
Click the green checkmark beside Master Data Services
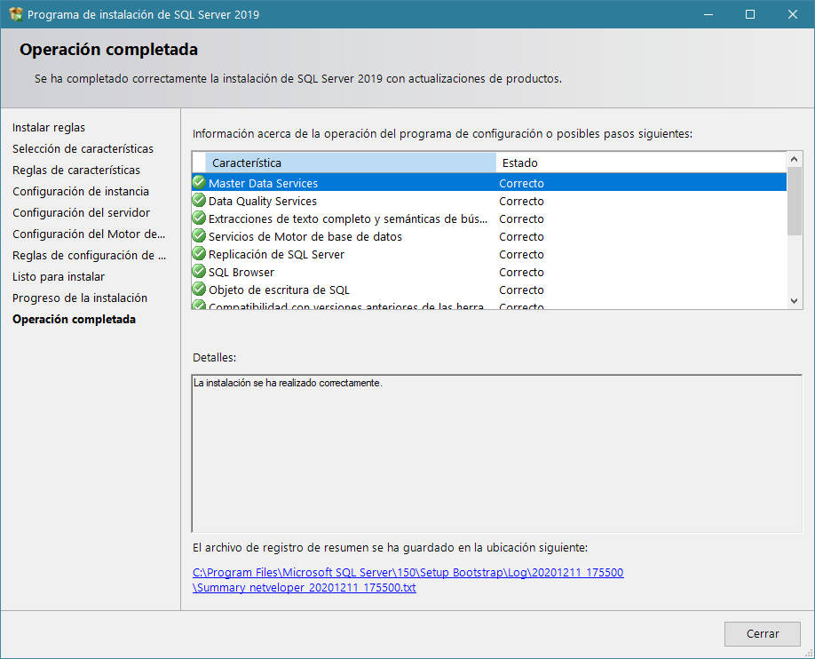click(197, 183)
